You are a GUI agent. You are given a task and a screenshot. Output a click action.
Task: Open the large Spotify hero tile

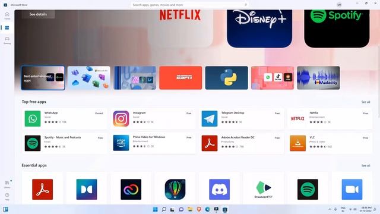point(337,29)
